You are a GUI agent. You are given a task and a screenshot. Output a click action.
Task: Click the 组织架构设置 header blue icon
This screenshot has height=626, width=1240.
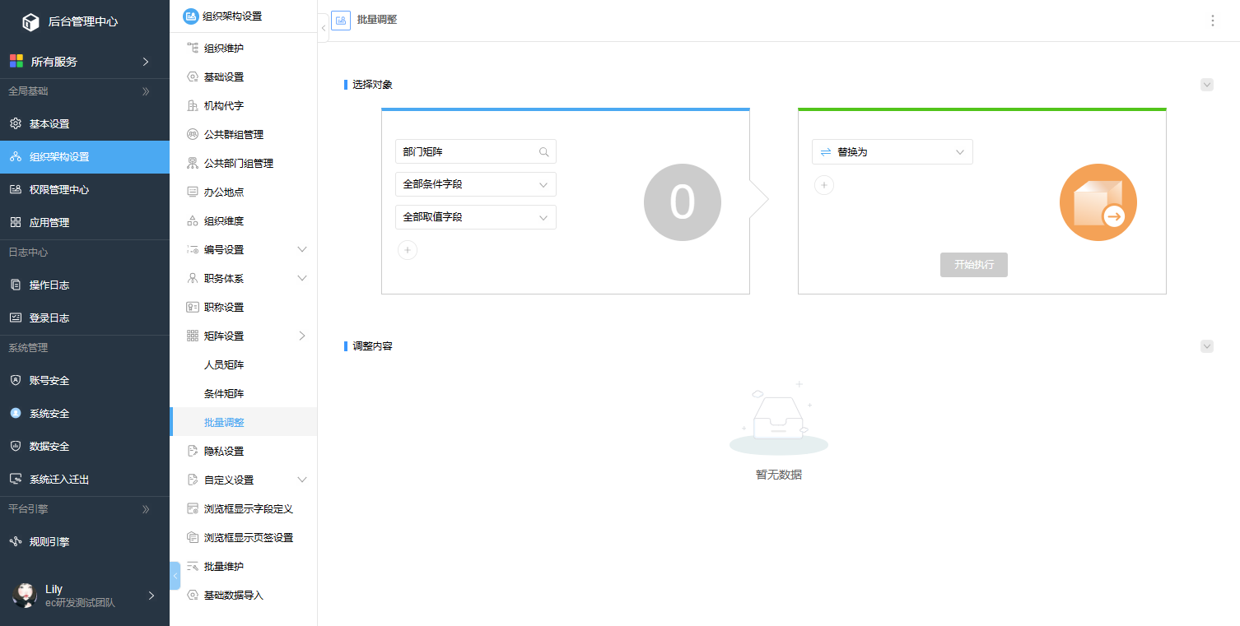point(191,16)
